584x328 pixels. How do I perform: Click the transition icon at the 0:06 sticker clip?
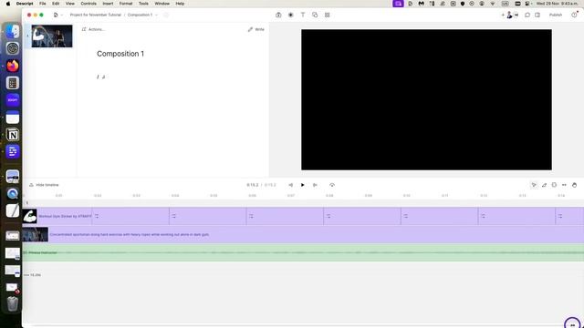click(251, 216)
